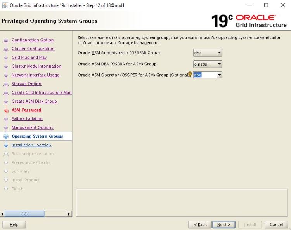Open the OSDBA for ASM group dropdown
The height and width of the screenshot is (230, 291).
[219, 64]
